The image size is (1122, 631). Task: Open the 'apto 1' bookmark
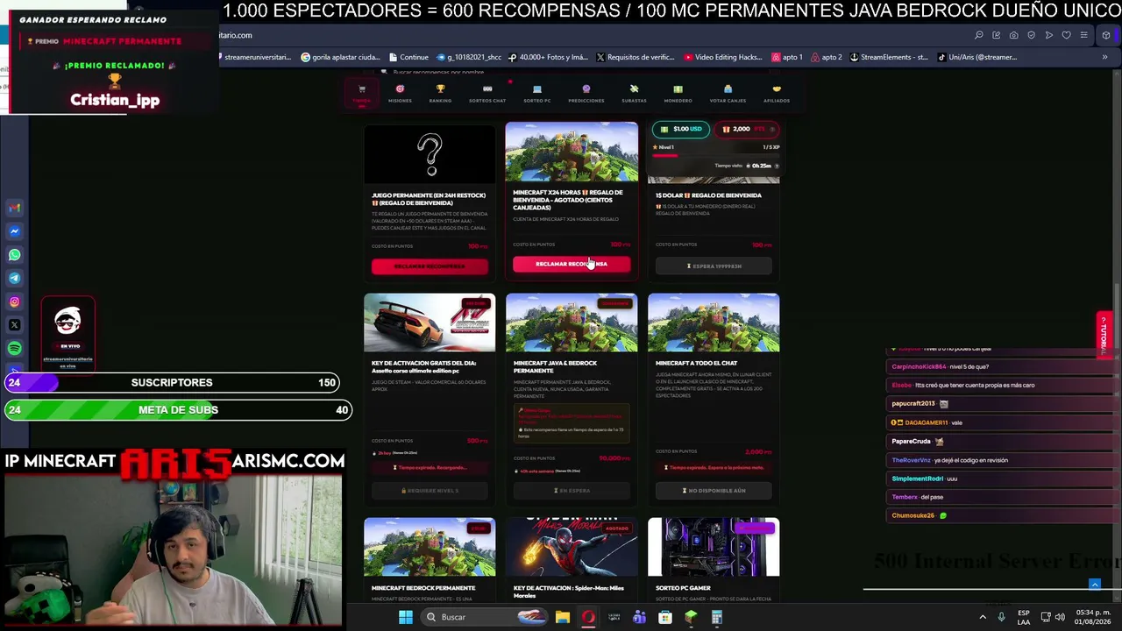click(787, 57)
